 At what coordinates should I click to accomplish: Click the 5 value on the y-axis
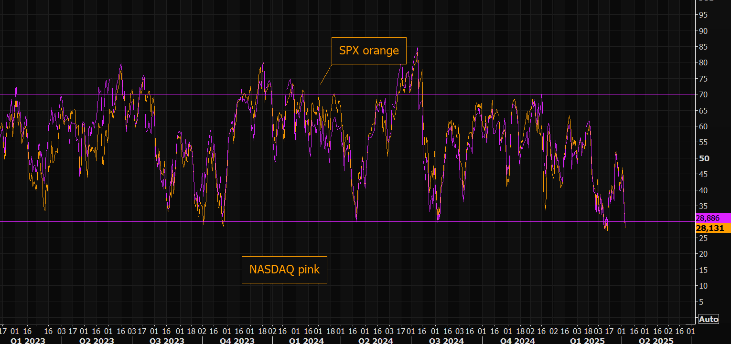tap(701, 302)
